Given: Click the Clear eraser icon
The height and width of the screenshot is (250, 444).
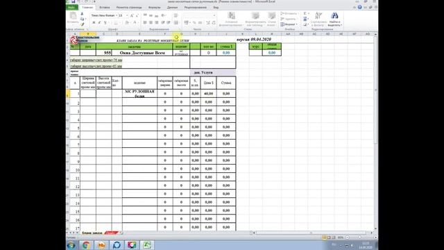Looking at the screenshot, I should pos(305,25).
